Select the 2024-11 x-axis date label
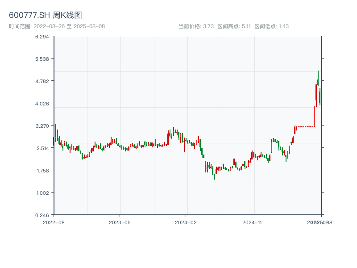The width and height of the screenshot is (357, 268). coord(253,222)
